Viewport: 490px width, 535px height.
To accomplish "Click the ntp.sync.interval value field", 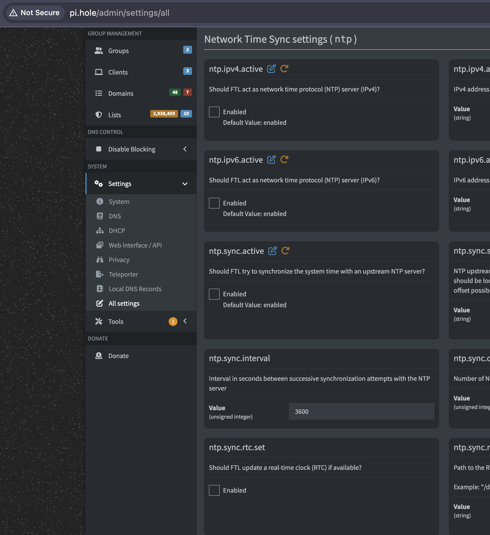I will point(361,411).
